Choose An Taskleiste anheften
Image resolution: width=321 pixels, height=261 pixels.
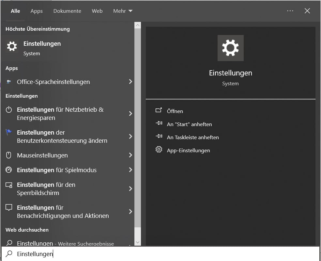193,138
